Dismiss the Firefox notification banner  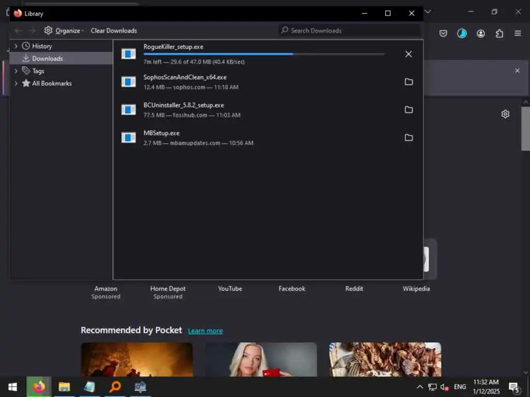pyautogui.click(x=517, y=70)
